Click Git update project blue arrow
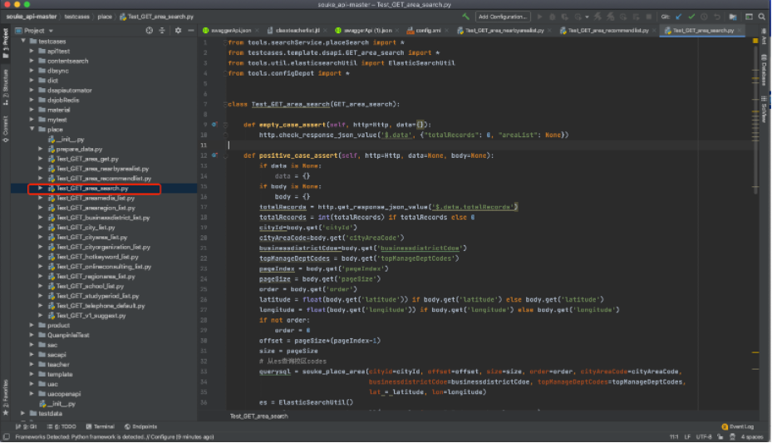Screen dimensions: 772x443 [679, 17]
